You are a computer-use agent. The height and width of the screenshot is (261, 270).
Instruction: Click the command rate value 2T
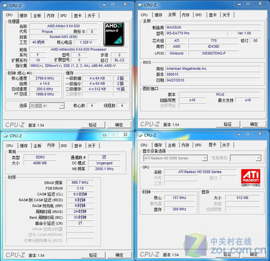pyautogui.click(x=80, y=223)
